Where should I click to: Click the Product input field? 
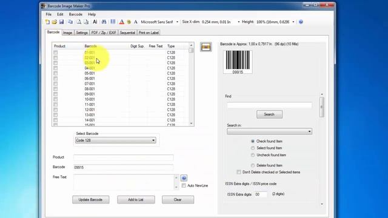(123, 157)
